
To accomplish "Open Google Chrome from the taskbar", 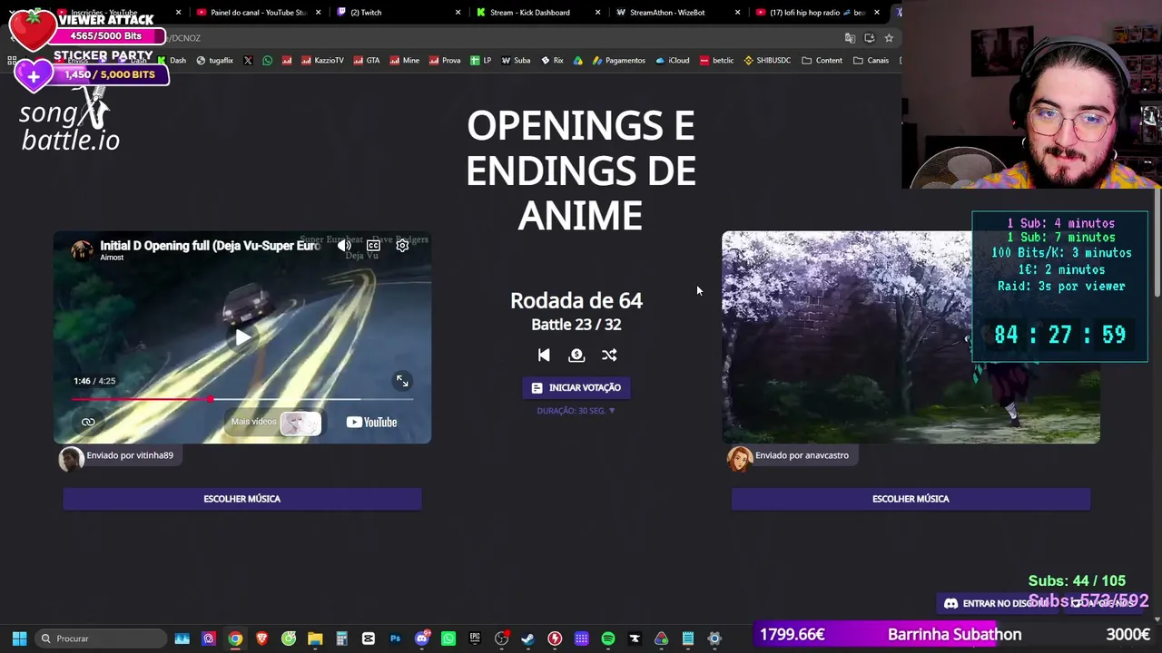I will (235, 638).
